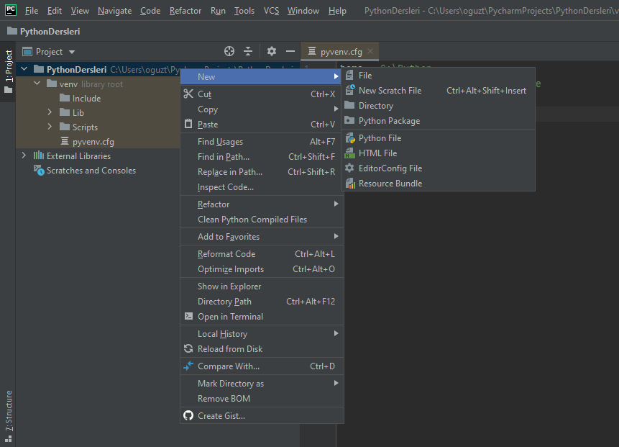
Task: Expand Local History submenu
Action: pos(262,333)
